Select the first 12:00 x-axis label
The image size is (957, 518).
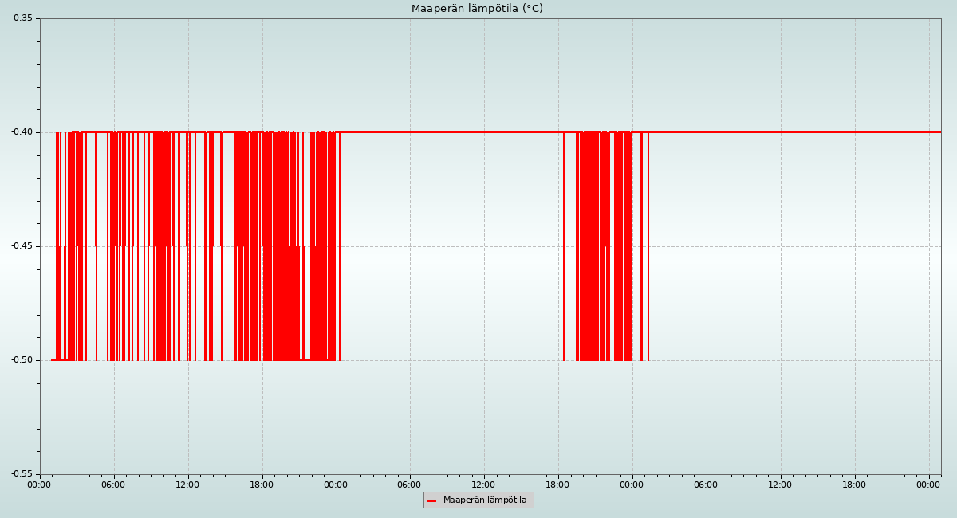coord(187,485)
